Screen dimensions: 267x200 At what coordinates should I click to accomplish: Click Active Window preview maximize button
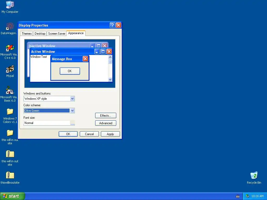(103, 51)
